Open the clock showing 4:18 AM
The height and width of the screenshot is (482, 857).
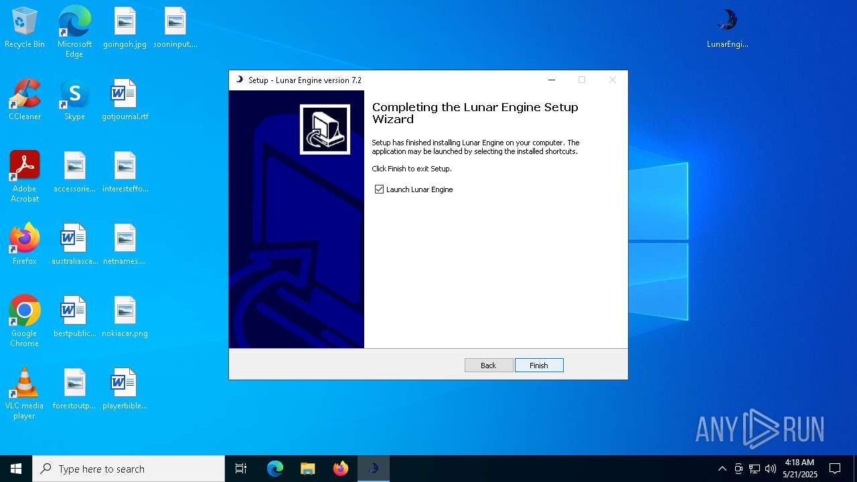[x=800, y=469]
